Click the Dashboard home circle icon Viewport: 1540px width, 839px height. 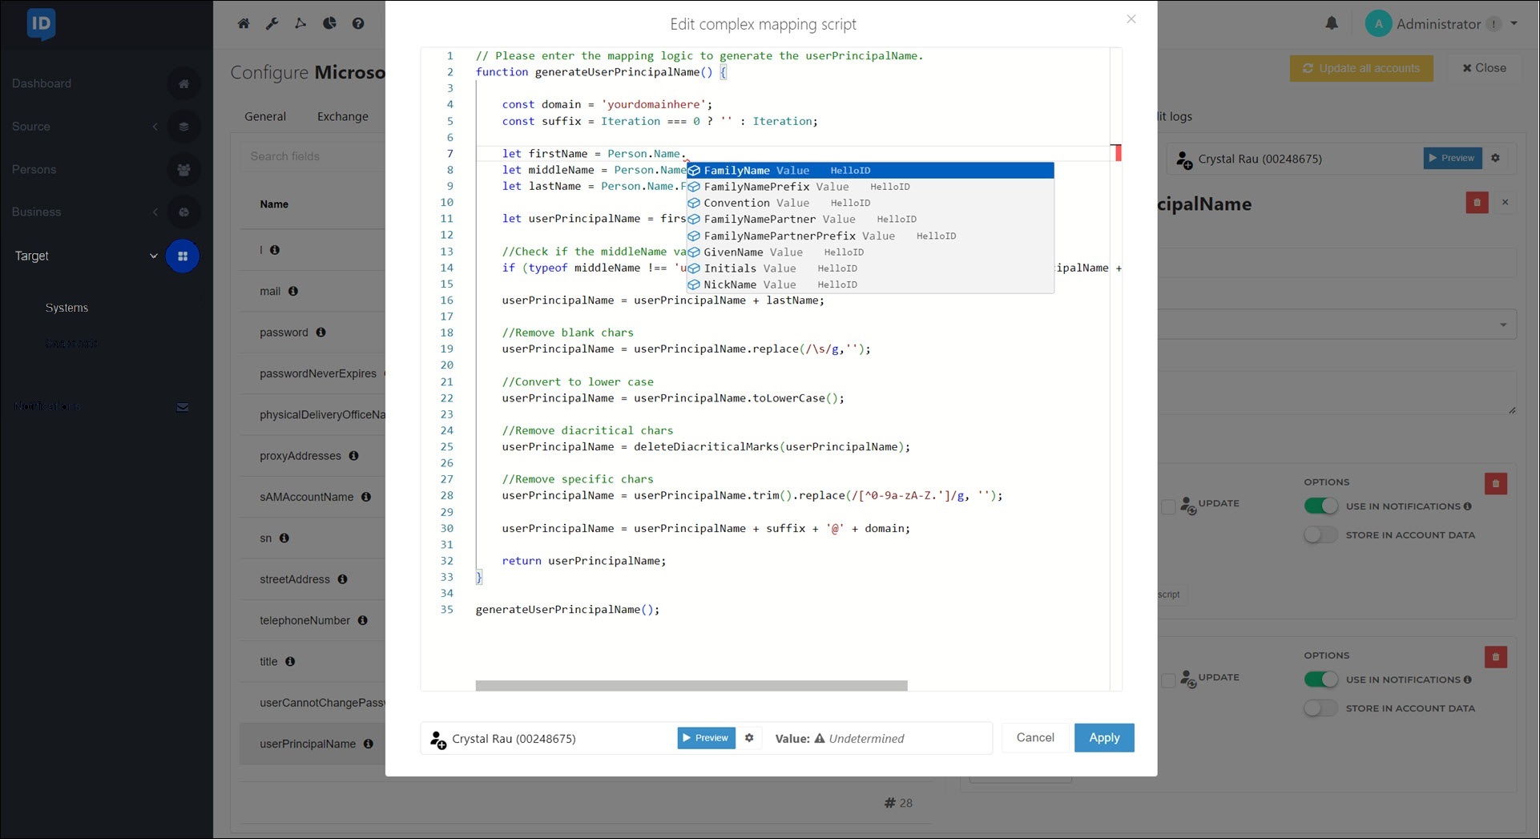[x=183, y=83]
